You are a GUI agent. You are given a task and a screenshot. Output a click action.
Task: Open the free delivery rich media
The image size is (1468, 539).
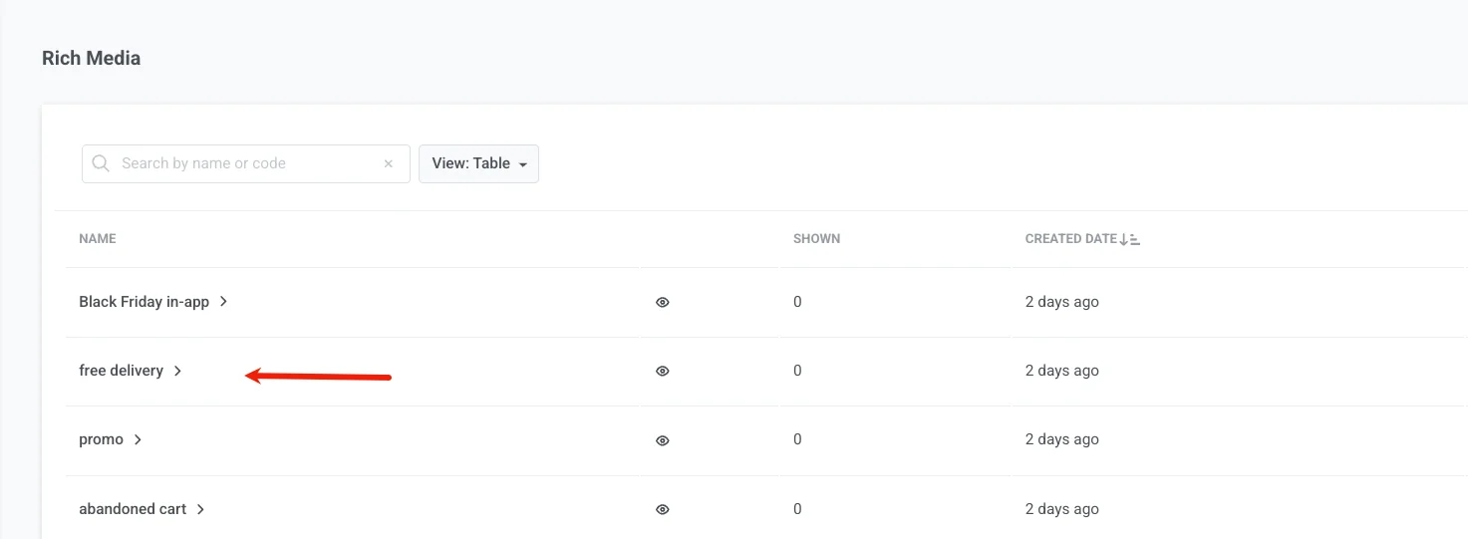121,371
